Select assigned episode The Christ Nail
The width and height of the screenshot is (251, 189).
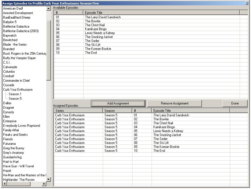[x=150, y=123]
